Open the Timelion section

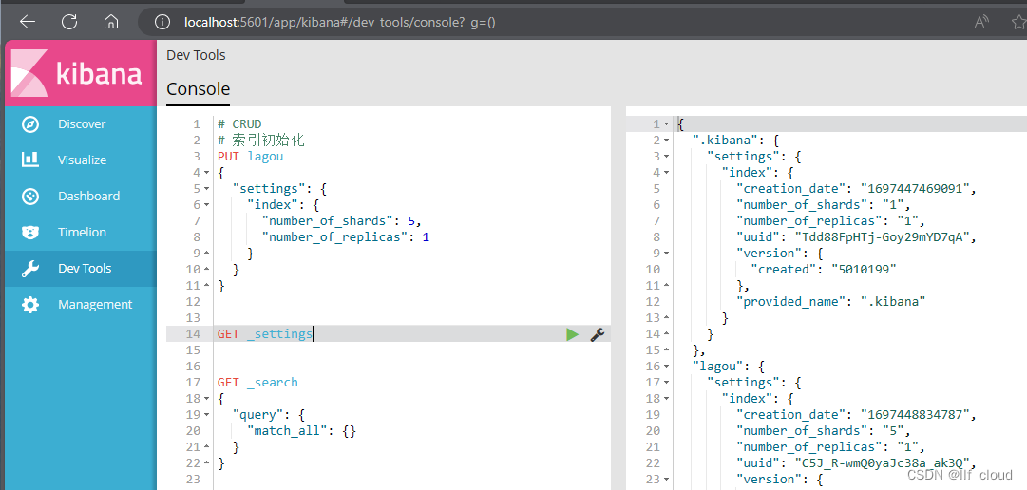click(81, 232)
